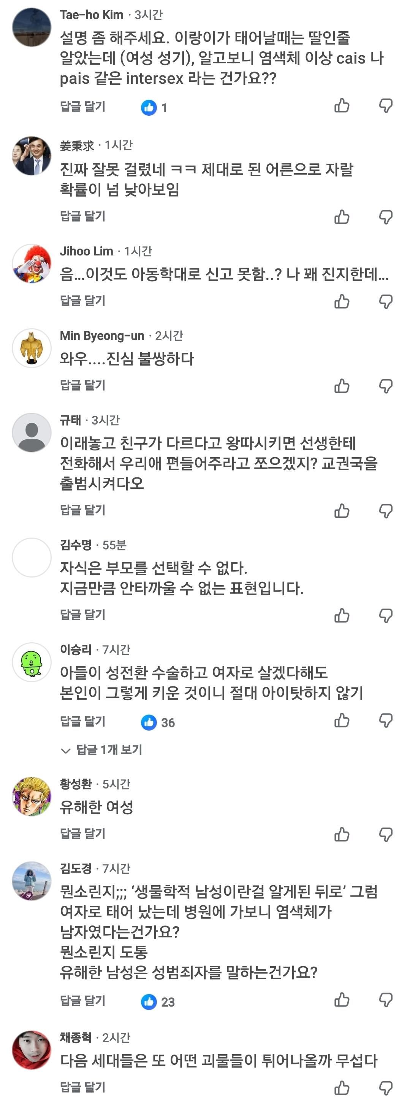Thumbs up 姜秉求's comment
This screenshot has width=410, height=1109.
(x=342, y=217)
